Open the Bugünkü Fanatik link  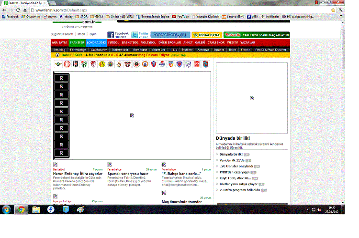[x=62, y=34]
